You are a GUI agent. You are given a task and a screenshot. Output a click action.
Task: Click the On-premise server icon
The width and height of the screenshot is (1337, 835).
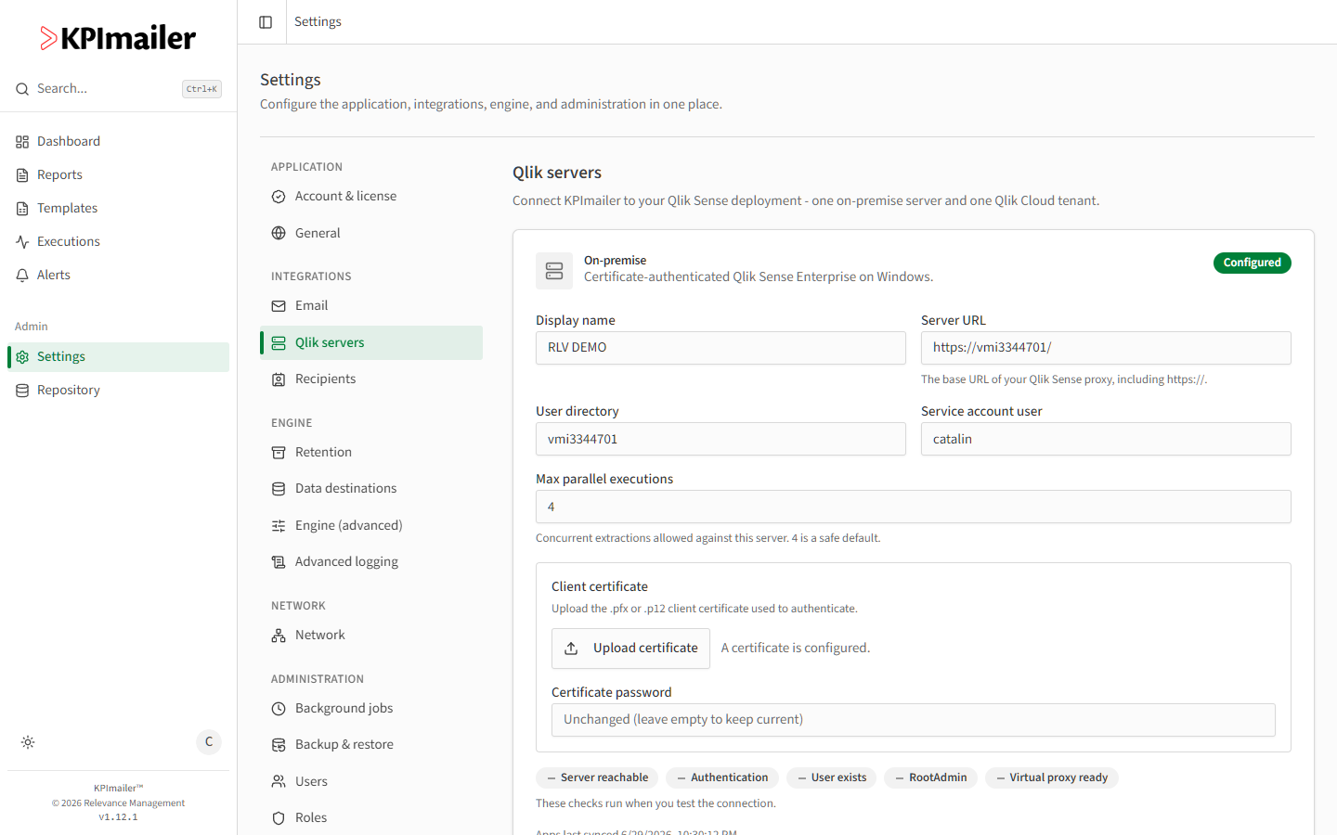(554, 271)
